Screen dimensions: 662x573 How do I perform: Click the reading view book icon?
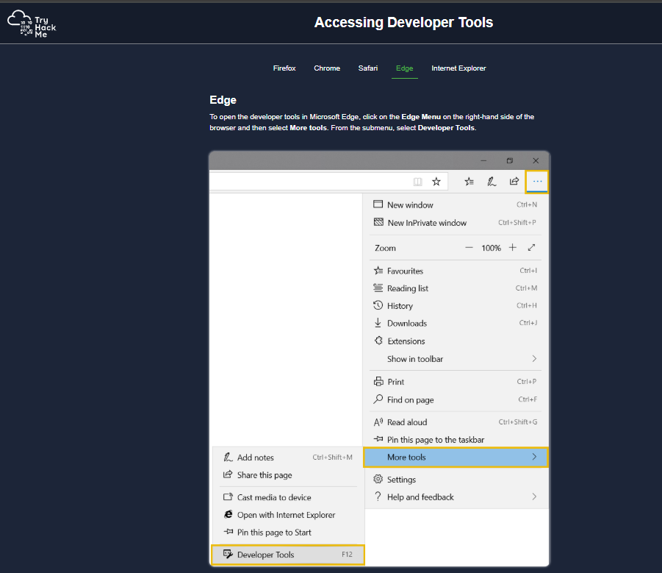point(417,182)
